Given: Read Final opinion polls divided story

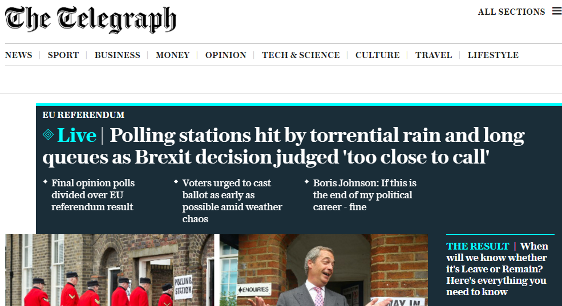Looking at the screenshot, I should tap(93, 195).
